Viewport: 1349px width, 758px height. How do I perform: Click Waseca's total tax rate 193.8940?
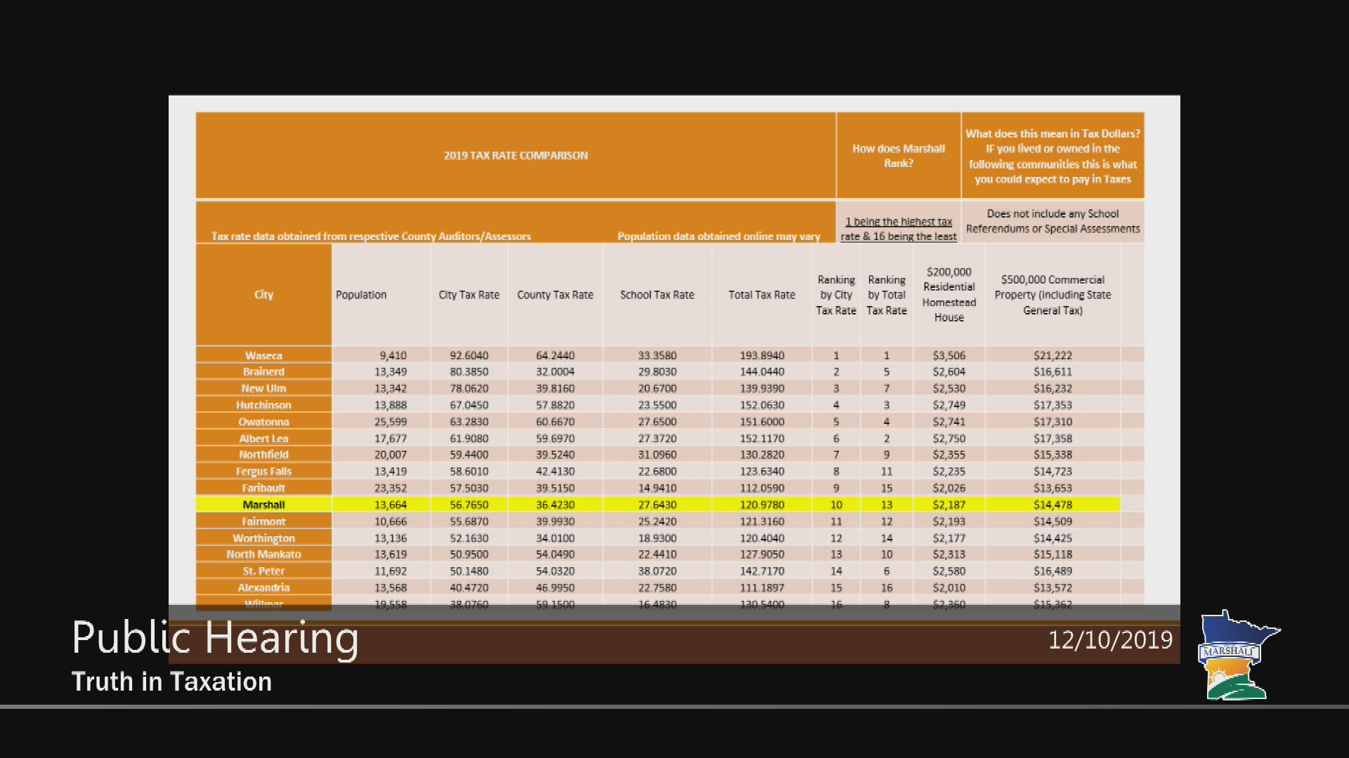(762, 355)
